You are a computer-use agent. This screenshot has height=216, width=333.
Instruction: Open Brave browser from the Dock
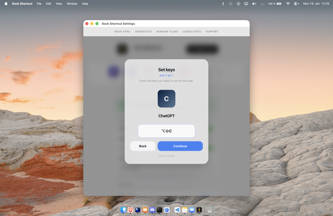tap(130, 210)
